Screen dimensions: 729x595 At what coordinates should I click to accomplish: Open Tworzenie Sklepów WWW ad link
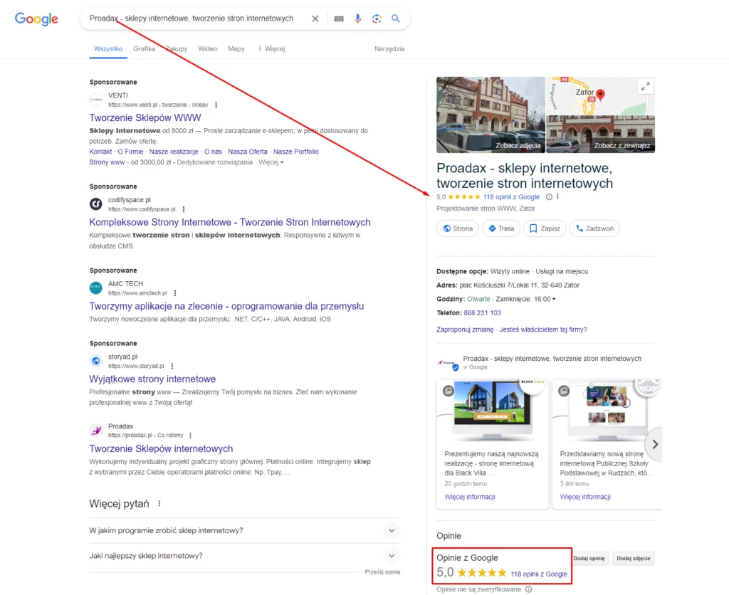(145, 117)
